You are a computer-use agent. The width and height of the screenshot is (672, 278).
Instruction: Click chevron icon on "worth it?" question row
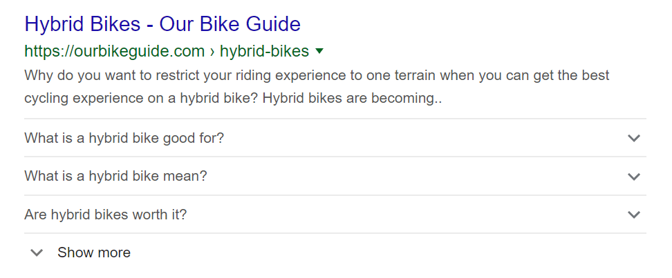point(634,215)
